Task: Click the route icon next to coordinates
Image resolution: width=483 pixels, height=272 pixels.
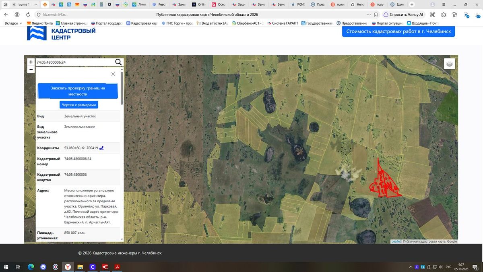Action: pyautogui.click(x=102, y=148)
